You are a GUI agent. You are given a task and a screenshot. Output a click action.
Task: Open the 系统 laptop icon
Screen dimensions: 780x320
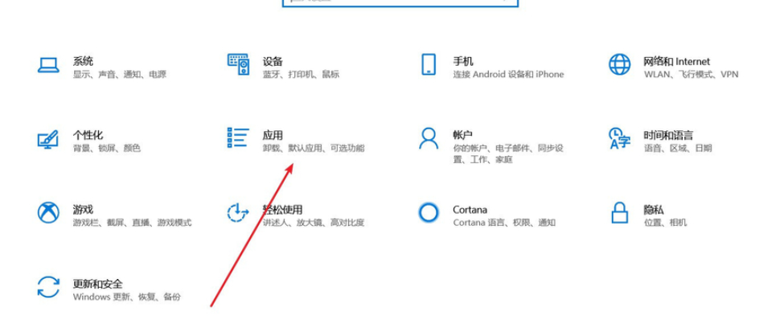48,64
